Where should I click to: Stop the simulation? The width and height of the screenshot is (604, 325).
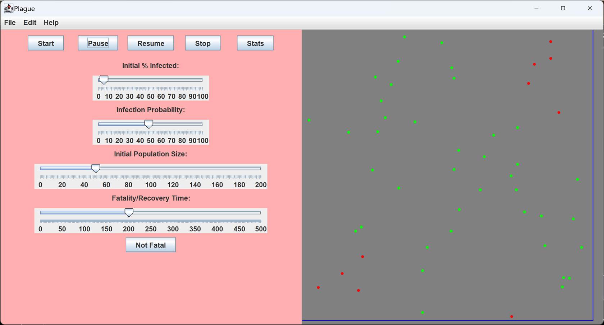tap(202, 43)
